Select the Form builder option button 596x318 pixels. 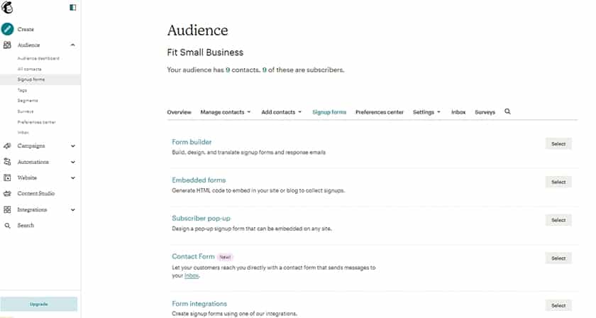[x=558, y=144]
